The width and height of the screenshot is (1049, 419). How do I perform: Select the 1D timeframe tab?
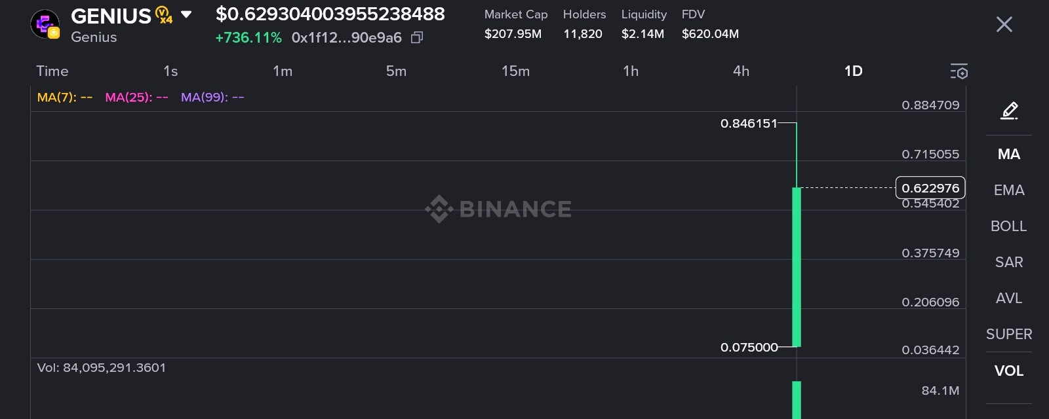pyautogui.click(x=853, y=71)
